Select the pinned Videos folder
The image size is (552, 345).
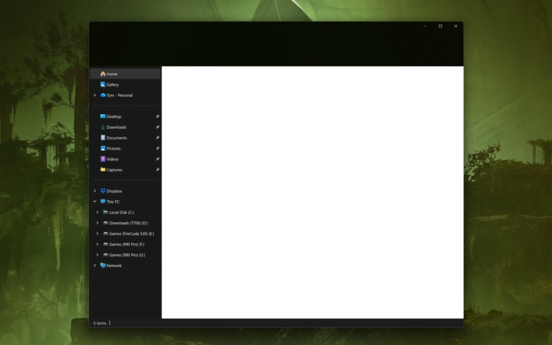112,159
